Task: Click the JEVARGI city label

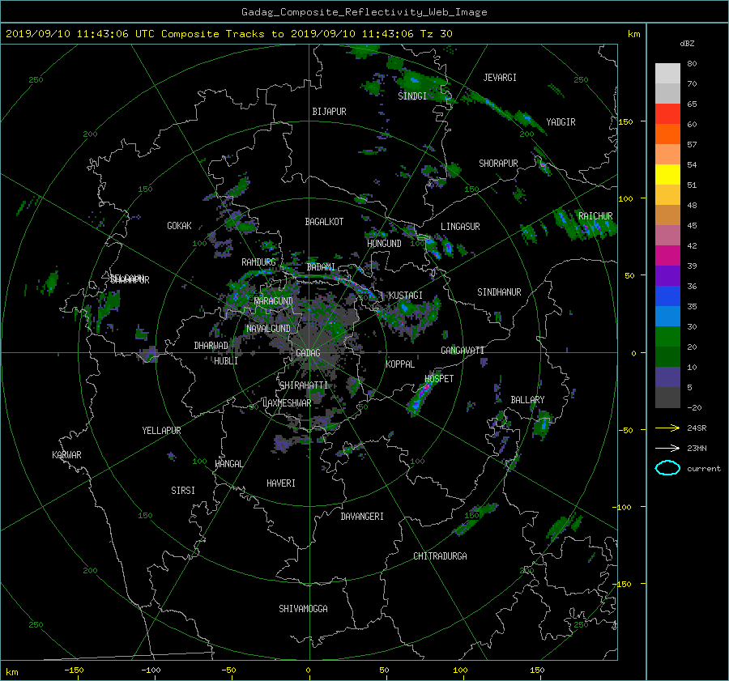Action: click(500, 78)
